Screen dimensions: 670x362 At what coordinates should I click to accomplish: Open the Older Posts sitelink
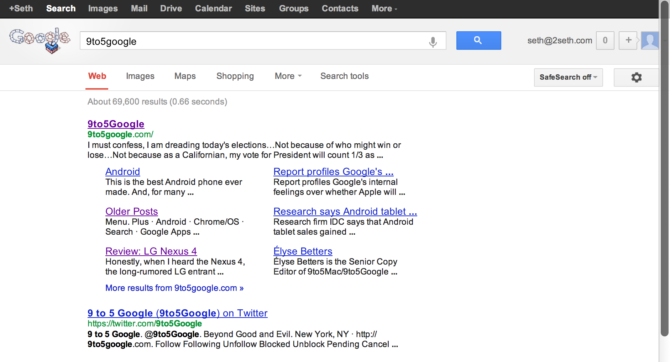pos(131,211)
